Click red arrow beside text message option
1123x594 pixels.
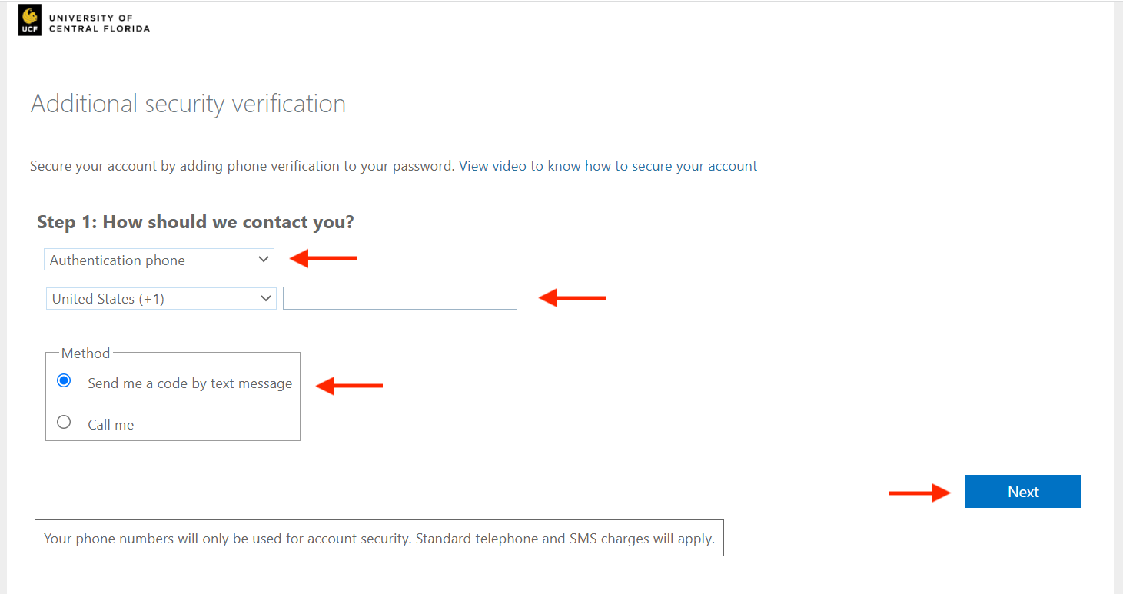[349, 386]
